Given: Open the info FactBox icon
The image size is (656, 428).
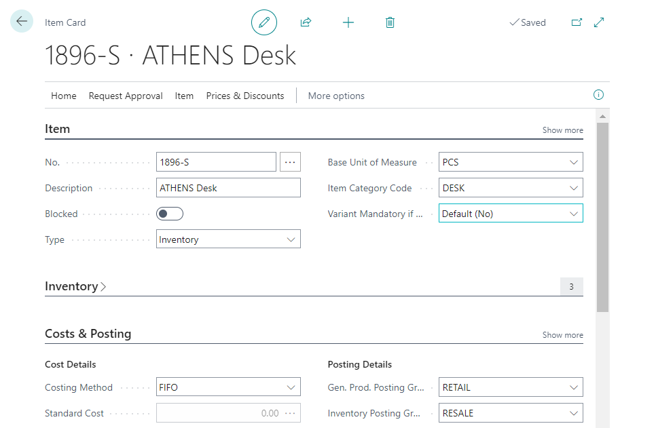Looking at the screenshot, I should (598, 95).
